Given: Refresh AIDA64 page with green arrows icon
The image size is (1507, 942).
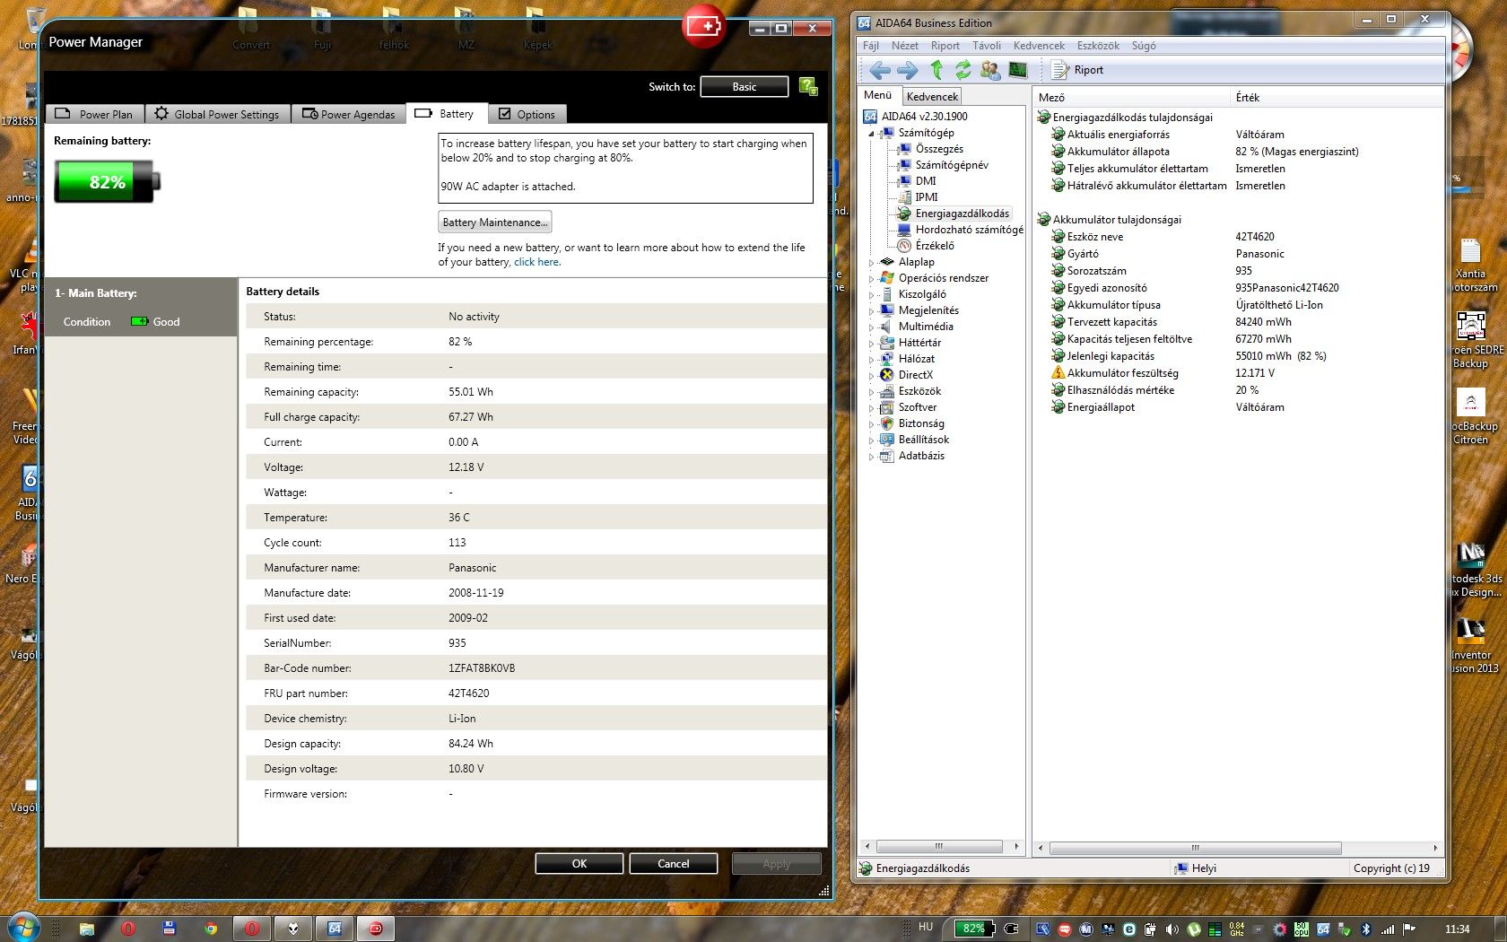Looking at the screenshot, I should tap(963, 69).
